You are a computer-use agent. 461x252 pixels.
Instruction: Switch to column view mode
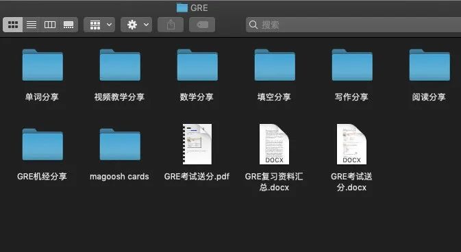[x=50, y=25]
